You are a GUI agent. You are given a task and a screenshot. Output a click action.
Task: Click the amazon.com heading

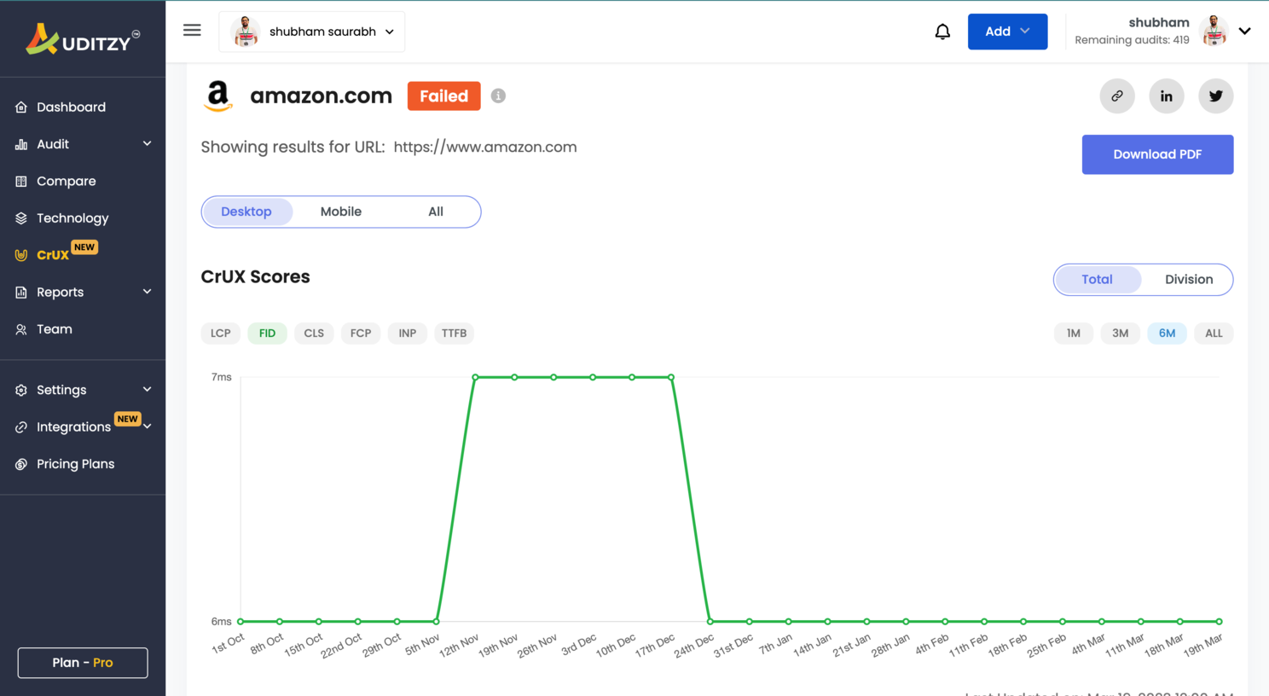(x=322, y=96)
